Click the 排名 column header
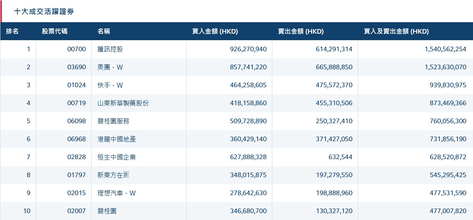 pos(12,31)
